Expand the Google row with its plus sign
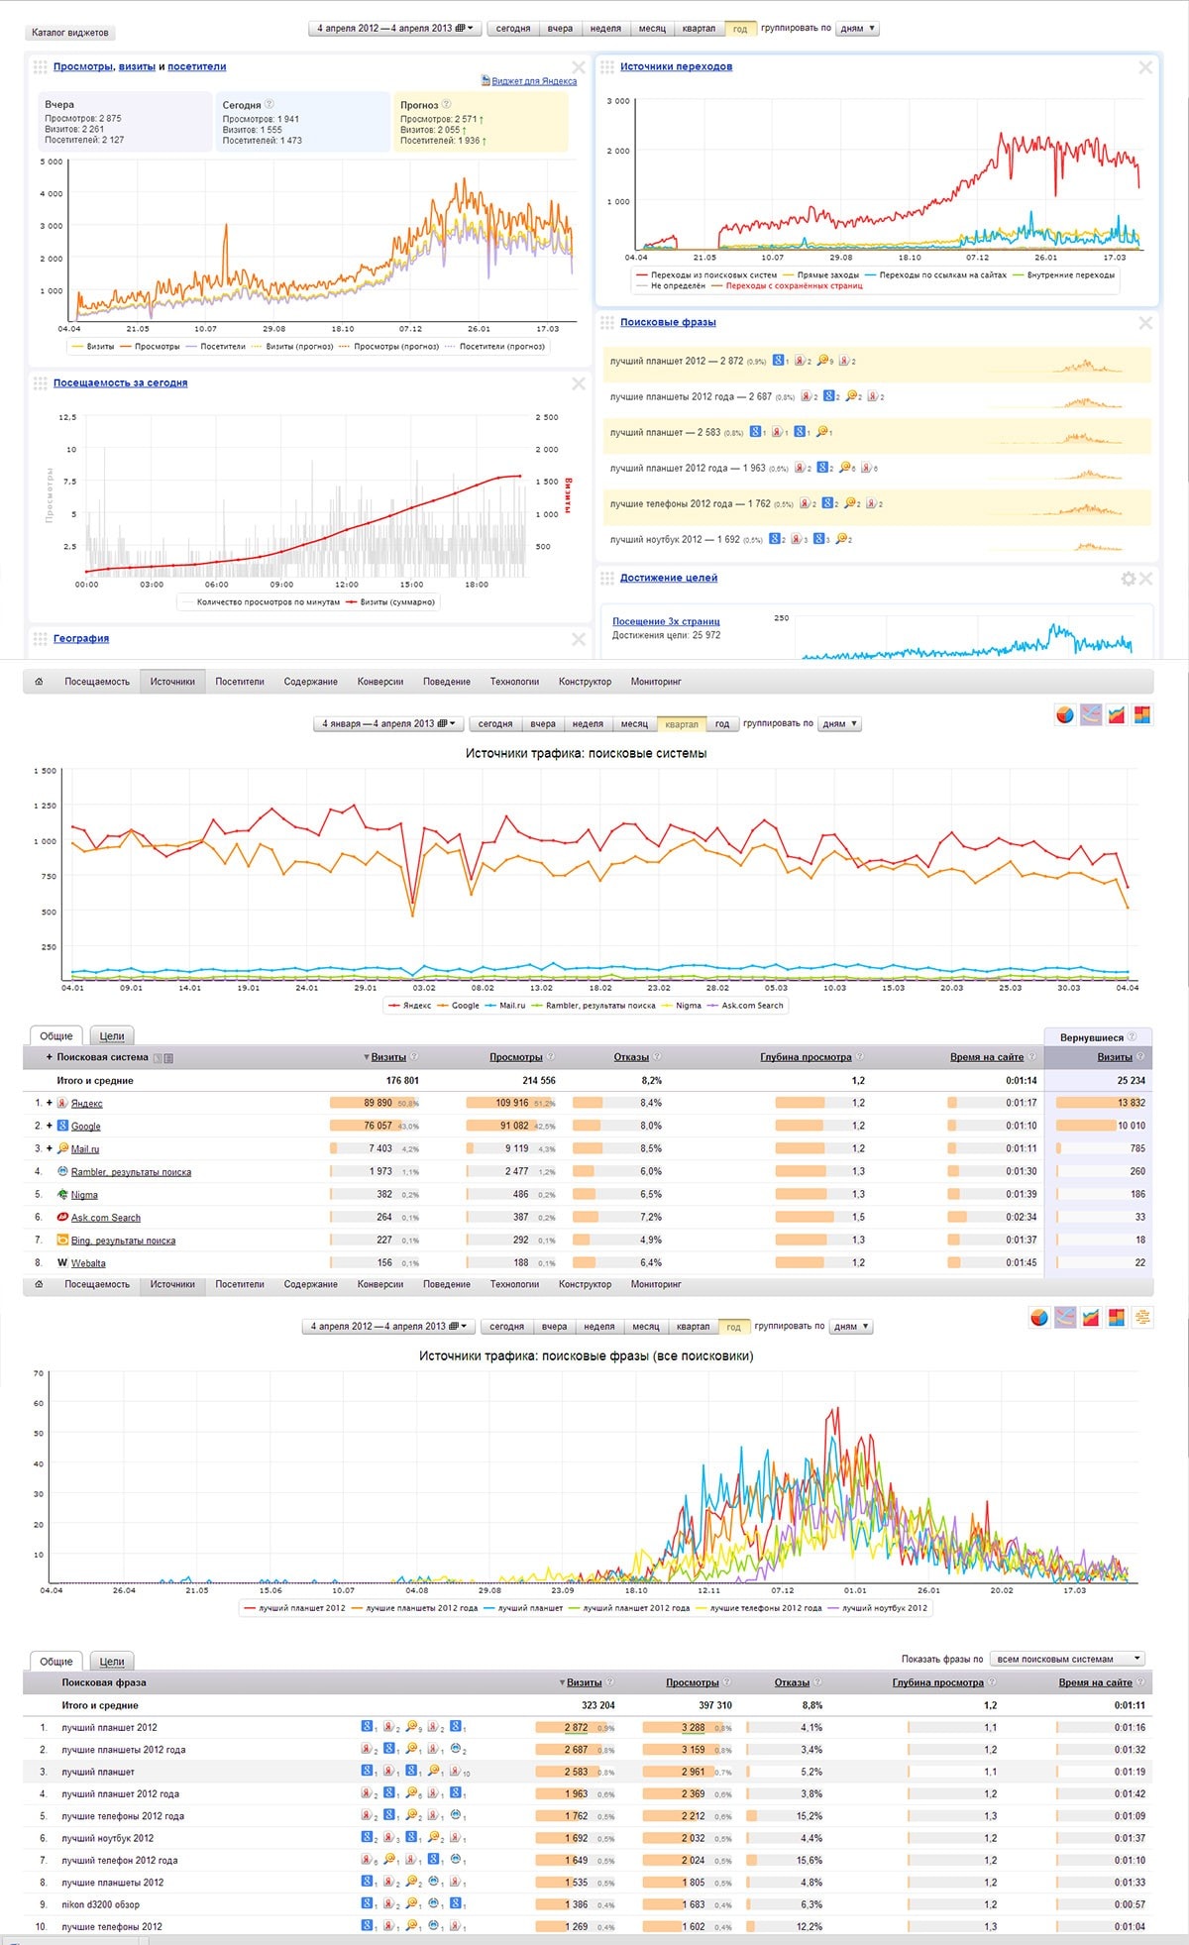 pyautogui.click(x=50, y=1126)
